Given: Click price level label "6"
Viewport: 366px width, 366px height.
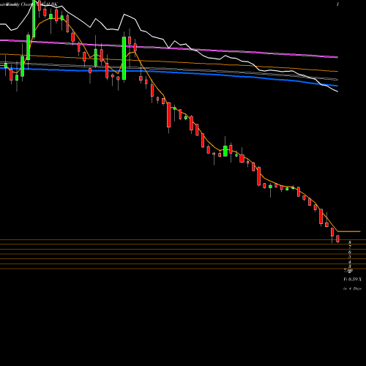Looking at the screenshot, I should pos(350,252).
